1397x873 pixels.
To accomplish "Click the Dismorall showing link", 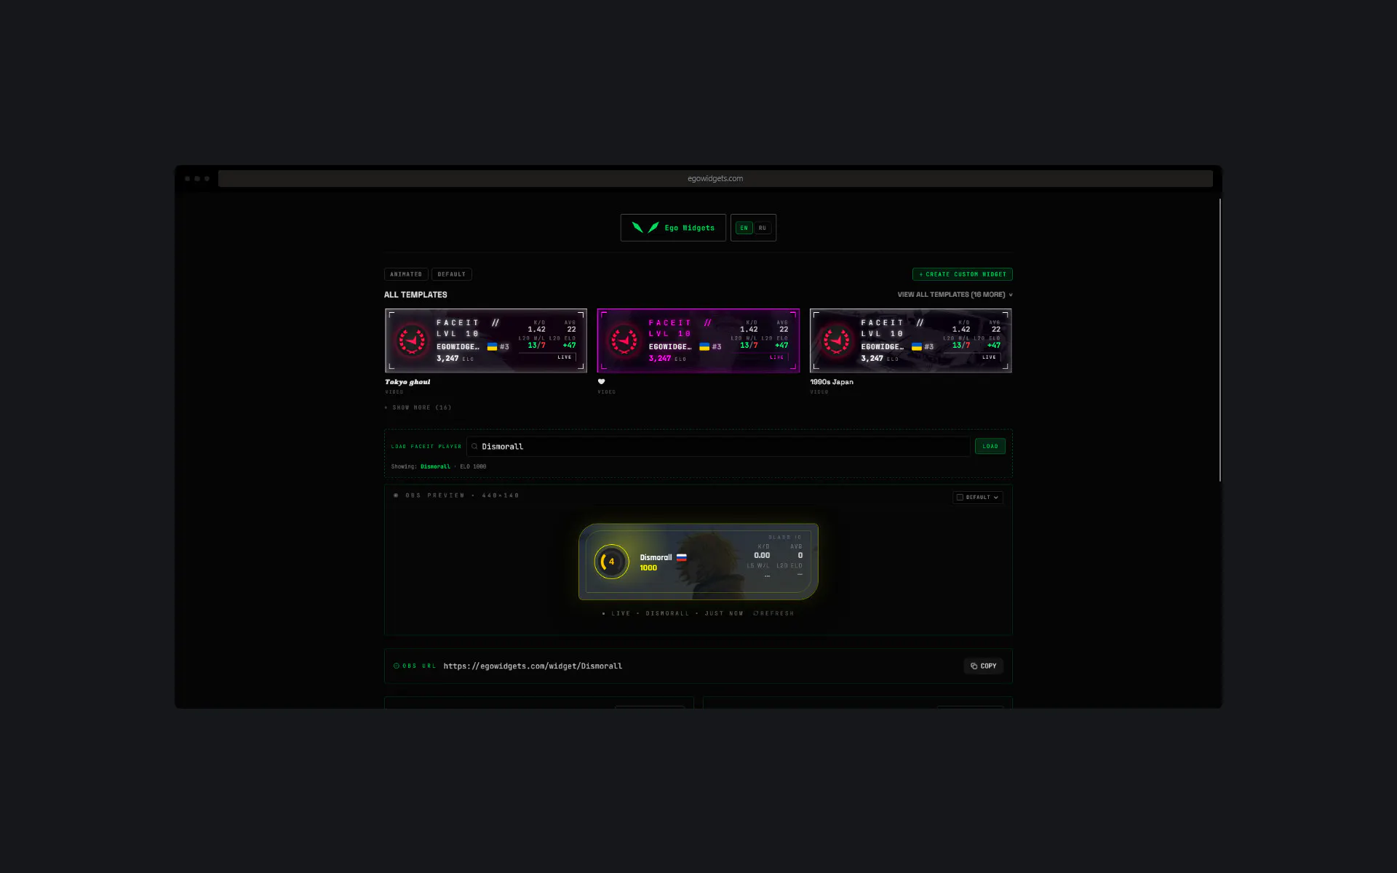I will pos(435,467).
